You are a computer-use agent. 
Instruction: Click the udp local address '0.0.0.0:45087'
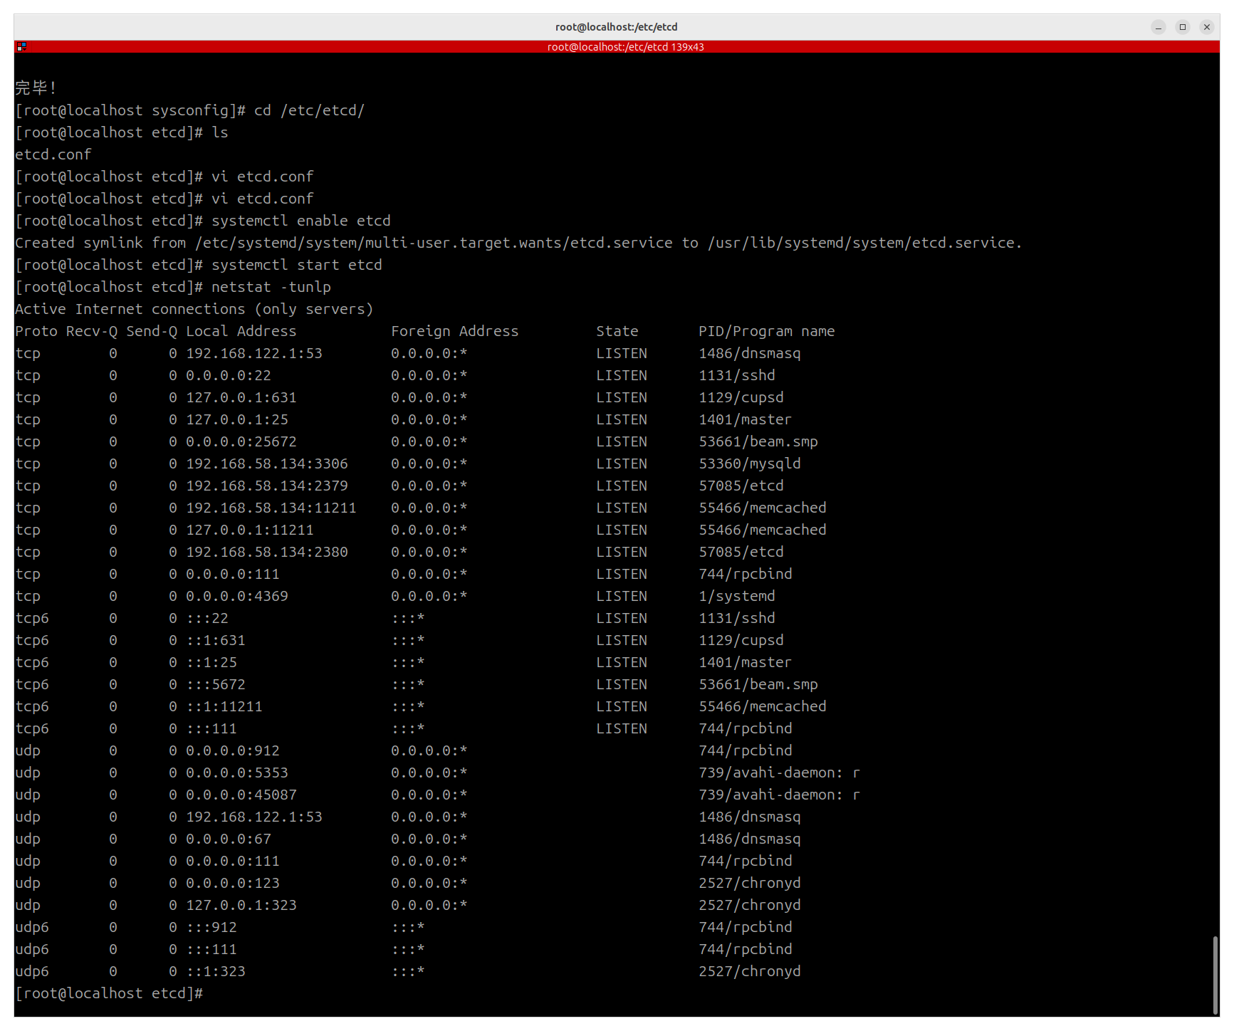click(241, 795)
